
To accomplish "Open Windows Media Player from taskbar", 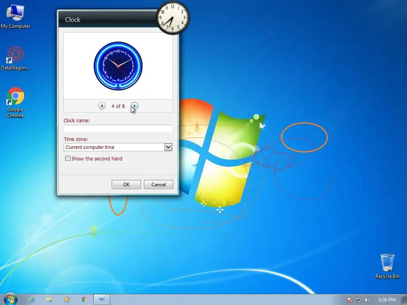I will point(67,299).
